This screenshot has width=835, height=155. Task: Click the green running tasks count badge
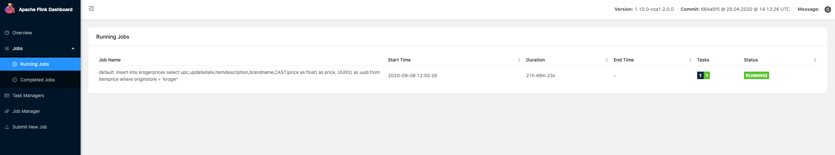pyautogui.click(x=707, y=76)
